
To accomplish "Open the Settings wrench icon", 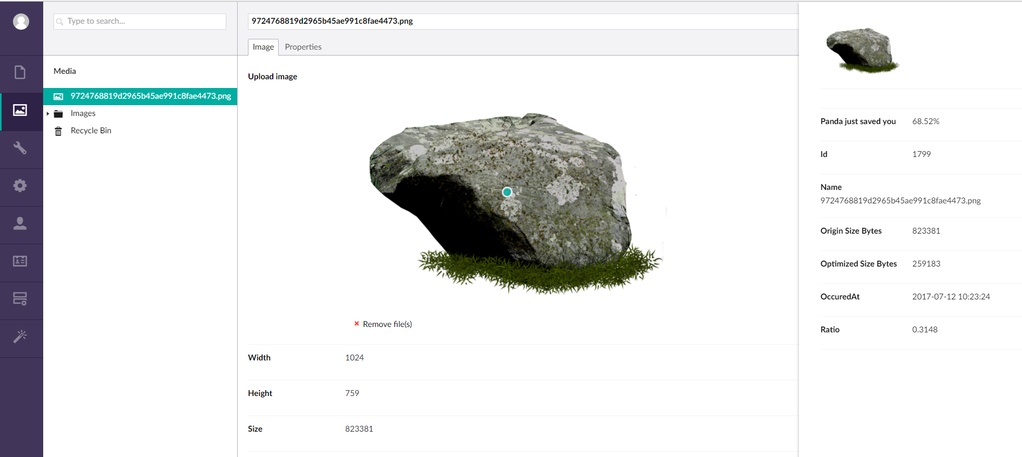I will (x=20, y=148).
